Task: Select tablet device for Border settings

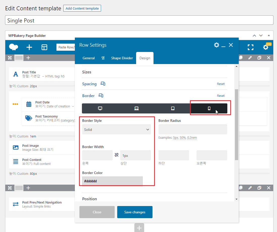Action: pyautogui.click(x=173, y=108)
